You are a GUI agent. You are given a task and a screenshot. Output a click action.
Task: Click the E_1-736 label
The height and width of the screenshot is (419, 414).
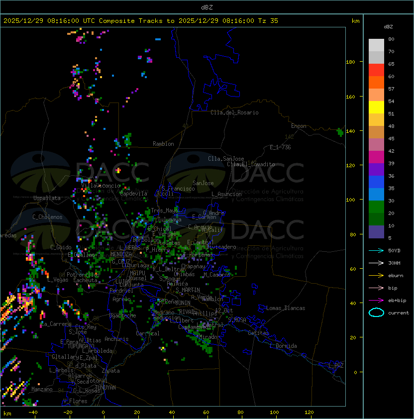tap(280, 147)
